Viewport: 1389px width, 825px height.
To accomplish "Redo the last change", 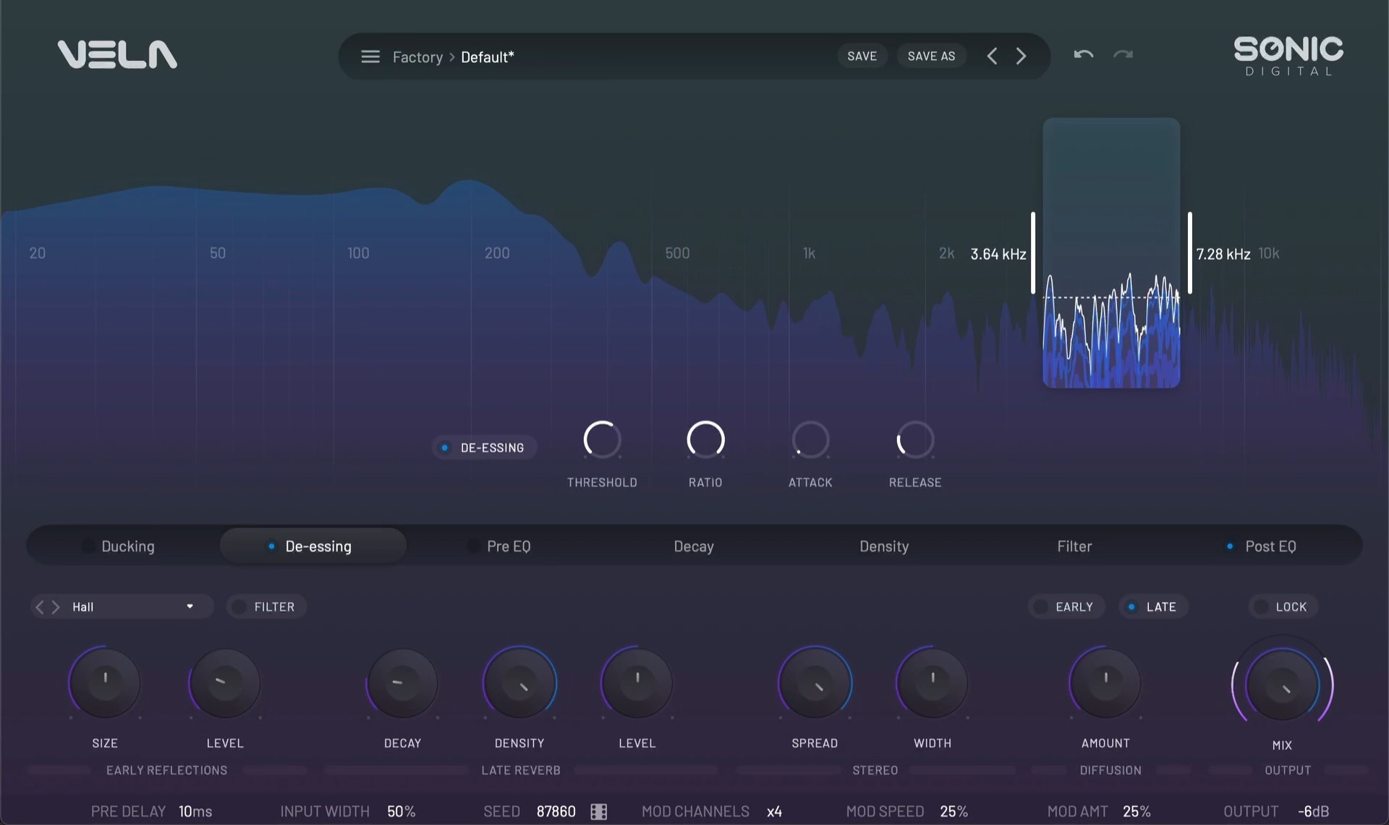I will click(1123, 54).
